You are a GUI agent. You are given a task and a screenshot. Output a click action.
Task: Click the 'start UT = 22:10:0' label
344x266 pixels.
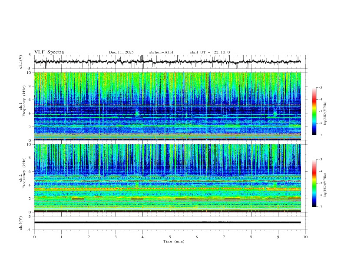coord(210,52)
